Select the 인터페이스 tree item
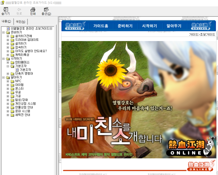Image resolution: width=218 pixels, height=175 pixels. tap(22, 62)
